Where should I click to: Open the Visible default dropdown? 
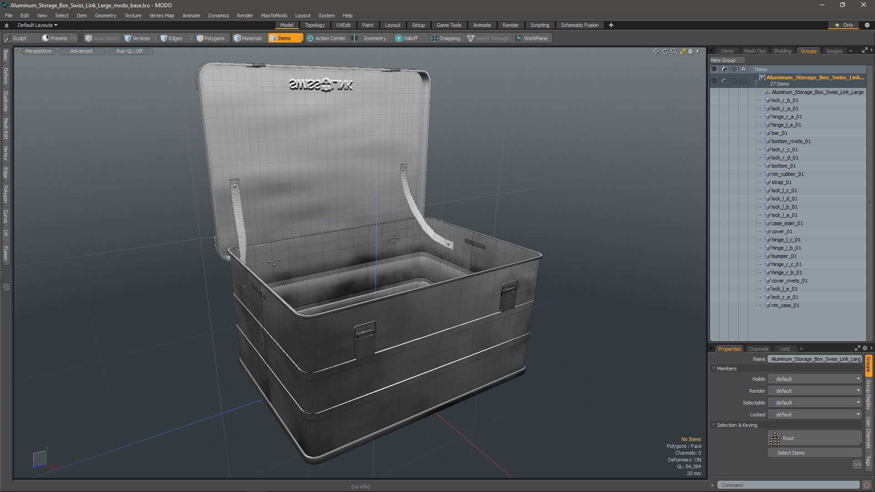click(814, 379)
